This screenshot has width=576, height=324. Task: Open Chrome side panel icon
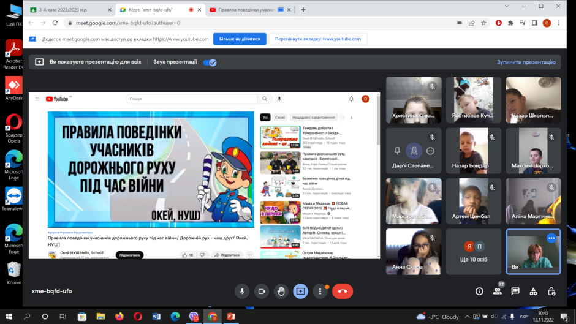534,23
